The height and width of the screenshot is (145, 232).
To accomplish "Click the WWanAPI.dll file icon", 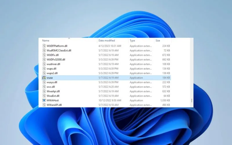I will [44, 105].
